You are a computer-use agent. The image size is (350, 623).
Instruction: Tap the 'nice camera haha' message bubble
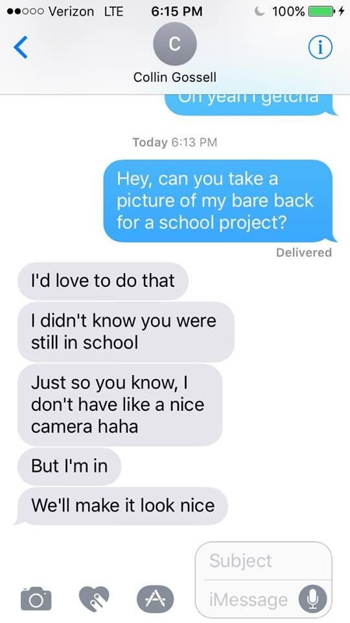120,404
